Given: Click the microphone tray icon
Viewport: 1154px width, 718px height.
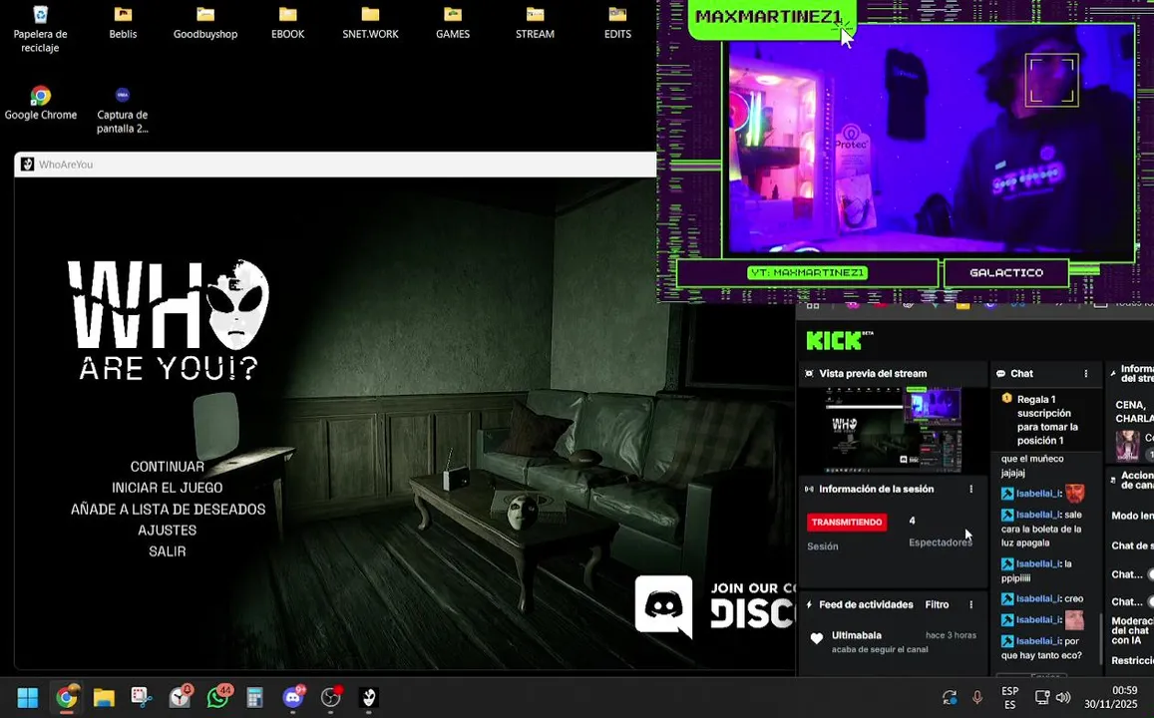Looking at the screenshot, I should (977, 697).
